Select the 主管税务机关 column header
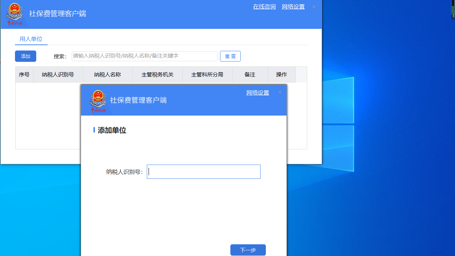Viewport: 455px width, 256px height. (157, 74)
